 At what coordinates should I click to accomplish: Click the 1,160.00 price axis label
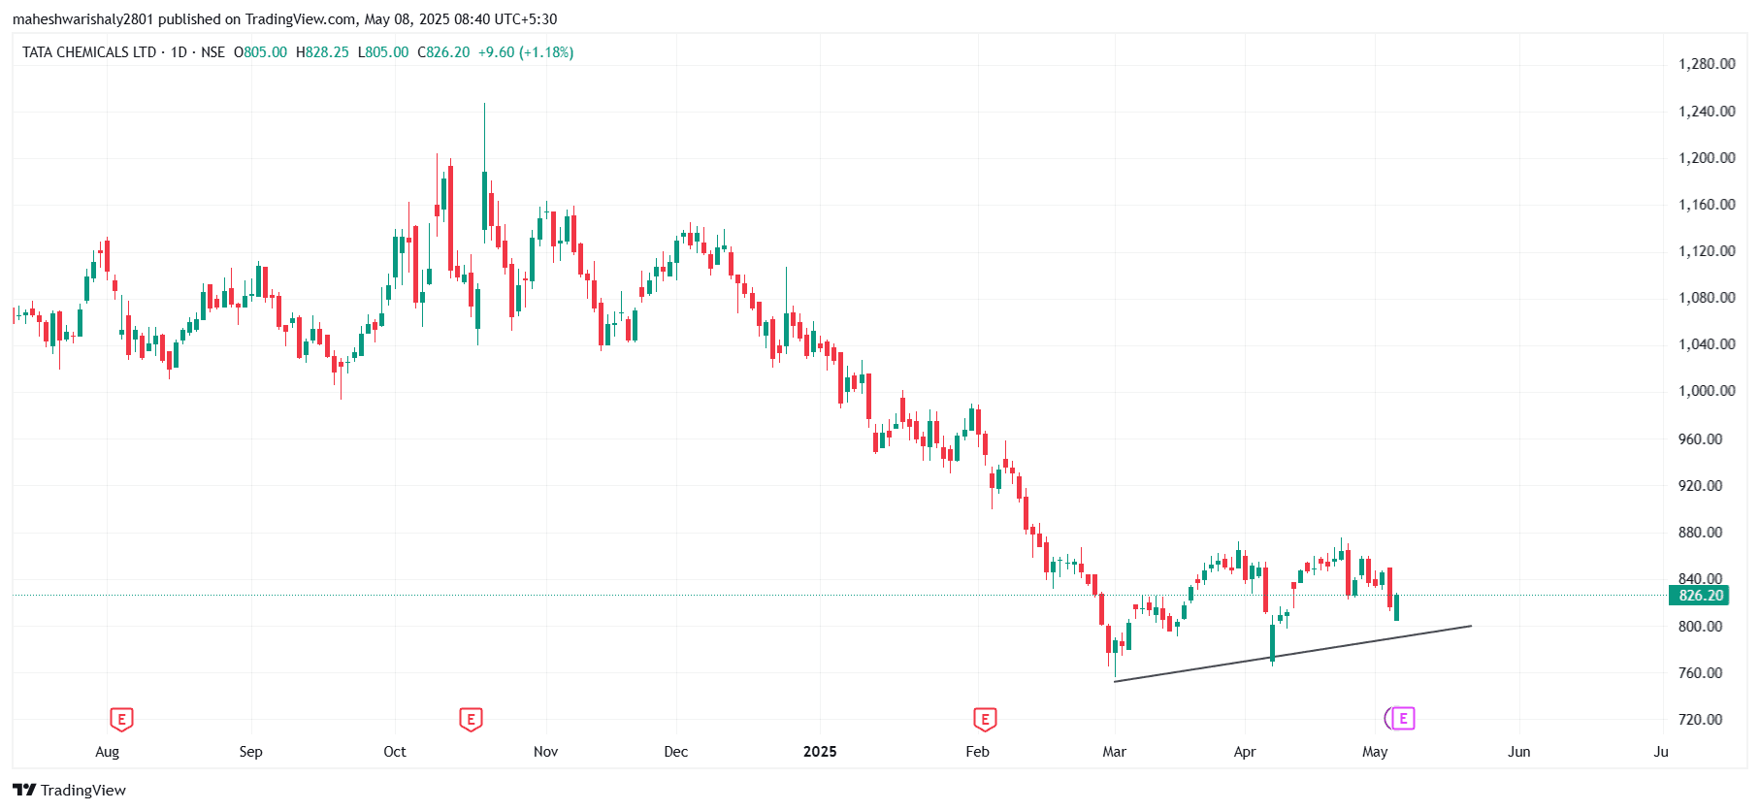(1707, 205)
